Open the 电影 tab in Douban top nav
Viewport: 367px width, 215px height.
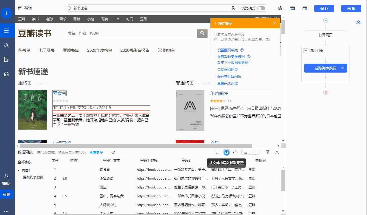pos(49,19)
